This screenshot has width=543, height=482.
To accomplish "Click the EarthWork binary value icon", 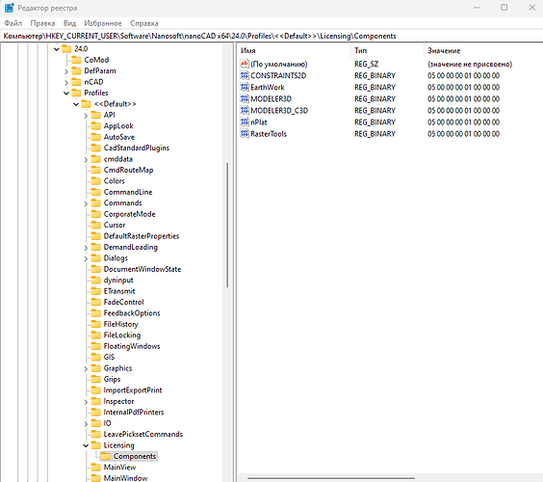I will click(245, 87).
